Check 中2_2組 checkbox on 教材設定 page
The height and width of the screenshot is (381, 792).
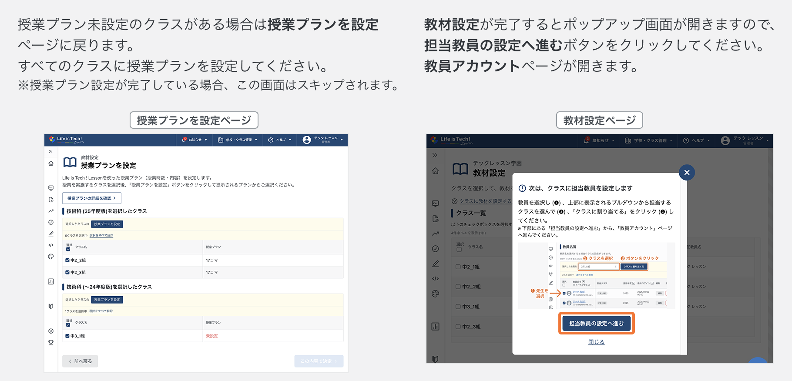pos(458,287)
